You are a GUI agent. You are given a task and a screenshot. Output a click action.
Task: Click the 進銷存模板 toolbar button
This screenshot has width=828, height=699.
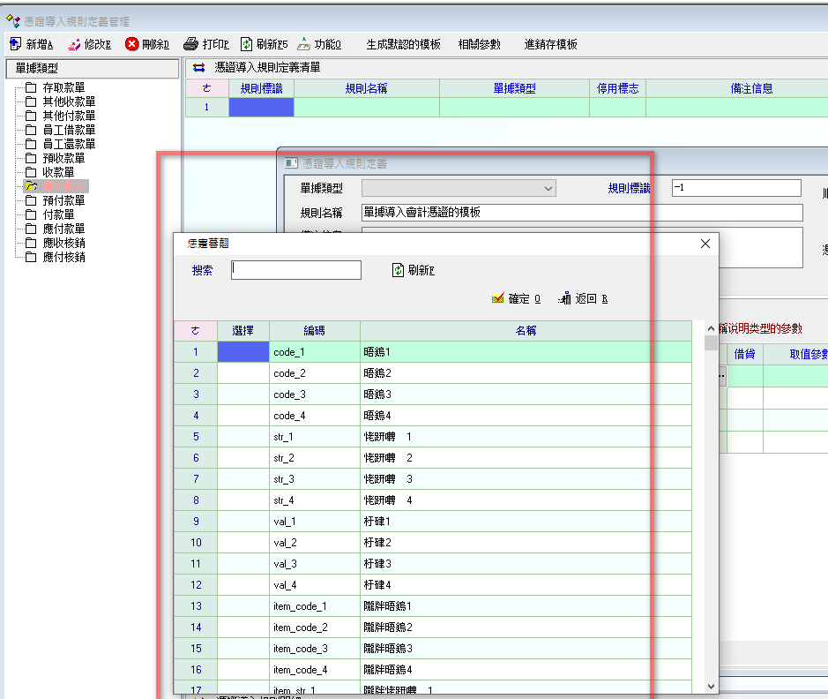tap(550, 44)
